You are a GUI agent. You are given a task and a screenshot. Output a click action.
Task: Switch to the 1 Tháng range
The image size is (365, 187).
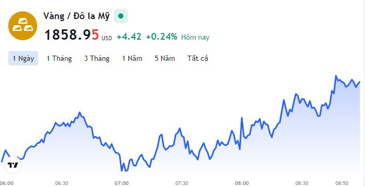59,58
